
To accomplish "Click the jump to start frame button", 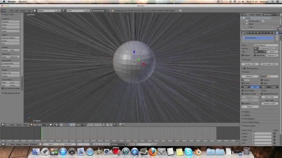I will (94, 144).
